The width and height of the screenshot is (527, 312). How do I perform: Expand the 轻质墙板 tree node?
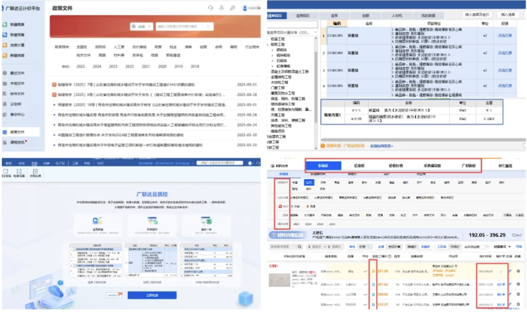click(x=273, y=66)
